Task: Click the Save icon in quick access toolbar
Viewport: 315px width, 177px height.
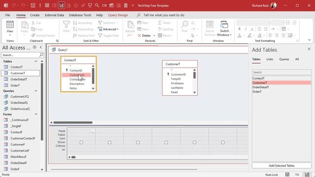Action: tap(33, 5)
